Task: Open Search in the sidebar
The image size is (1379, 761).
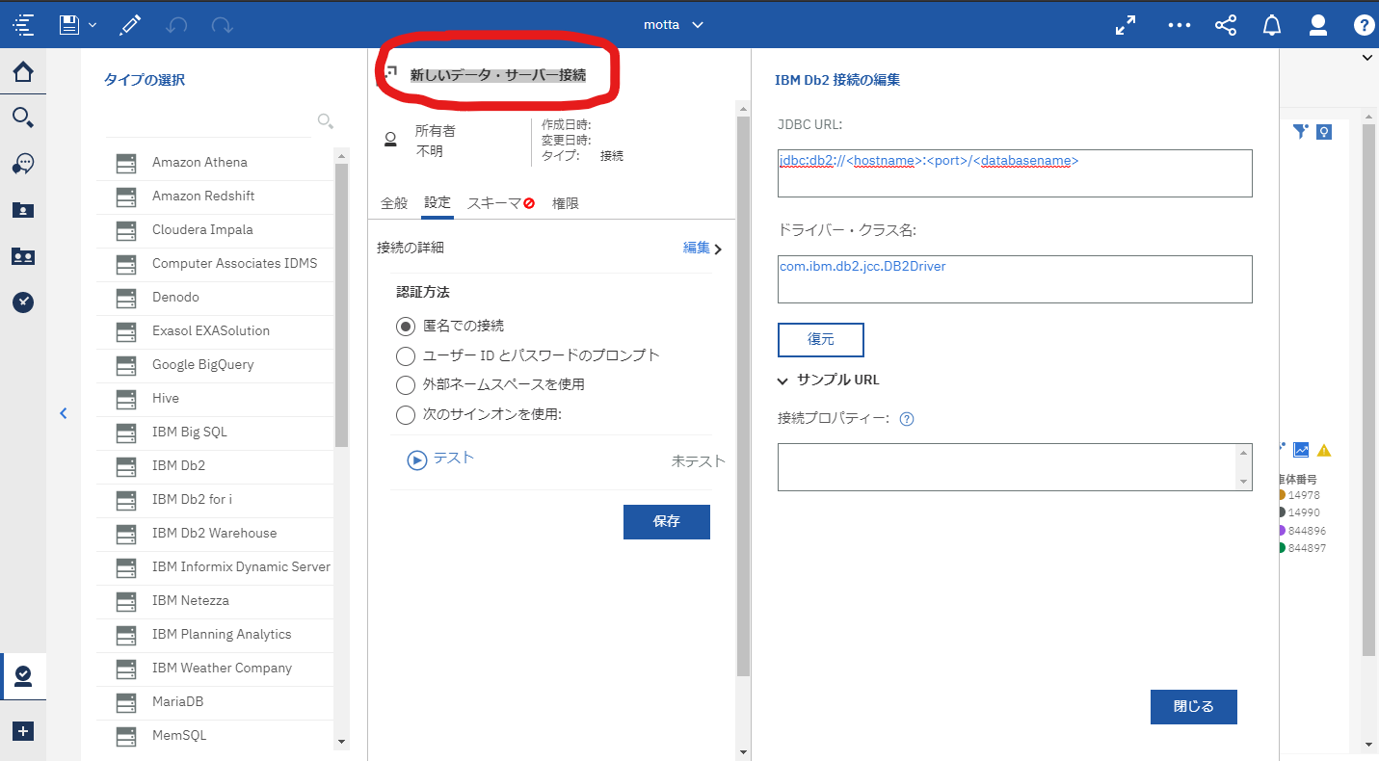Action: (23, 118)
